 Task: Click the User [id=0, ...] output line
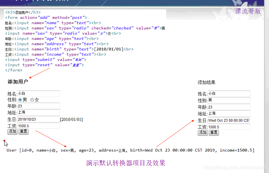click(x=130, y=150)
